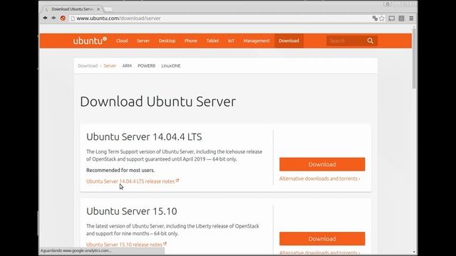Image resolution: width=456 pixels, height=256 pixels.
Task: Click the 'Recommended for most users.' text
Action: [x=120, y=170]
